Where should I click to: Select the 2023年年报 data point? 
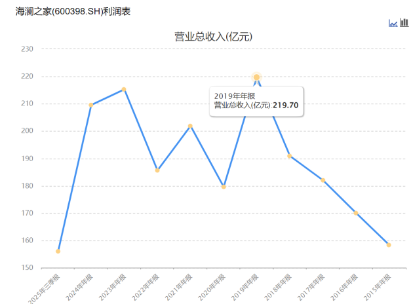pos(124,90)
